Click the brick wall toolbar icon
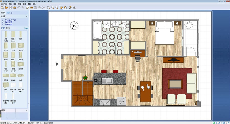This screenshot has width=230, height=124. click(31, 7)
